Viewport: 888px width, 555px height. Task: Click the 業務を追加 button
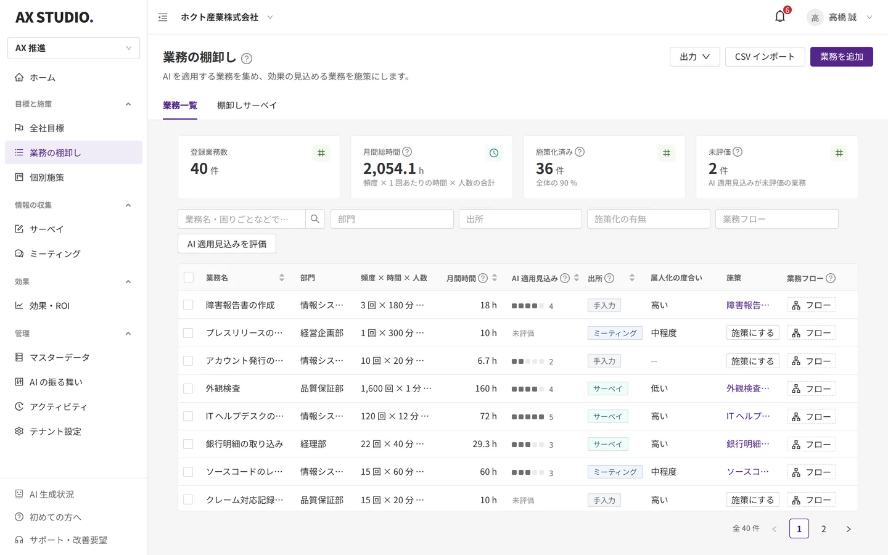coord(842,57)
